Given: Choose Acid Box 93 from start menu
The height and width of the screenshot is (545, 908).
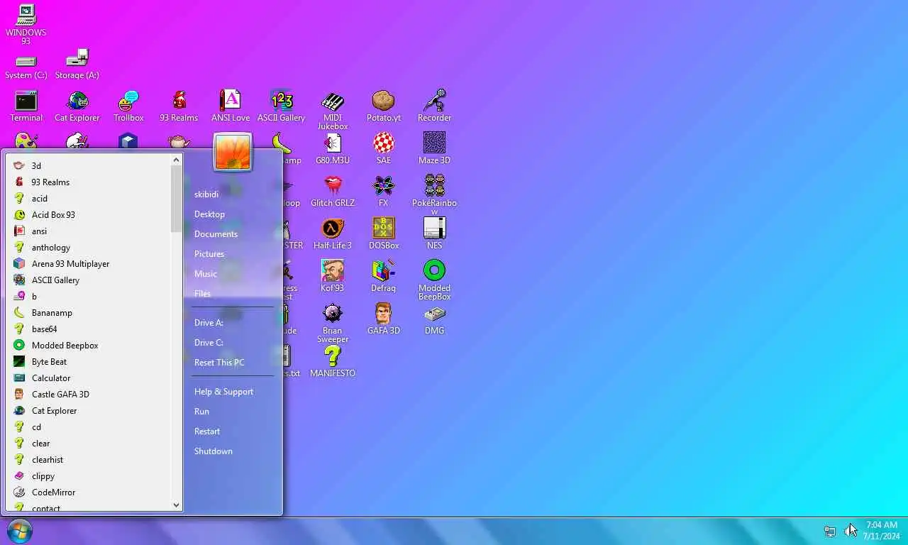Looking at the screenshot, I should click(x=89, y=214).
